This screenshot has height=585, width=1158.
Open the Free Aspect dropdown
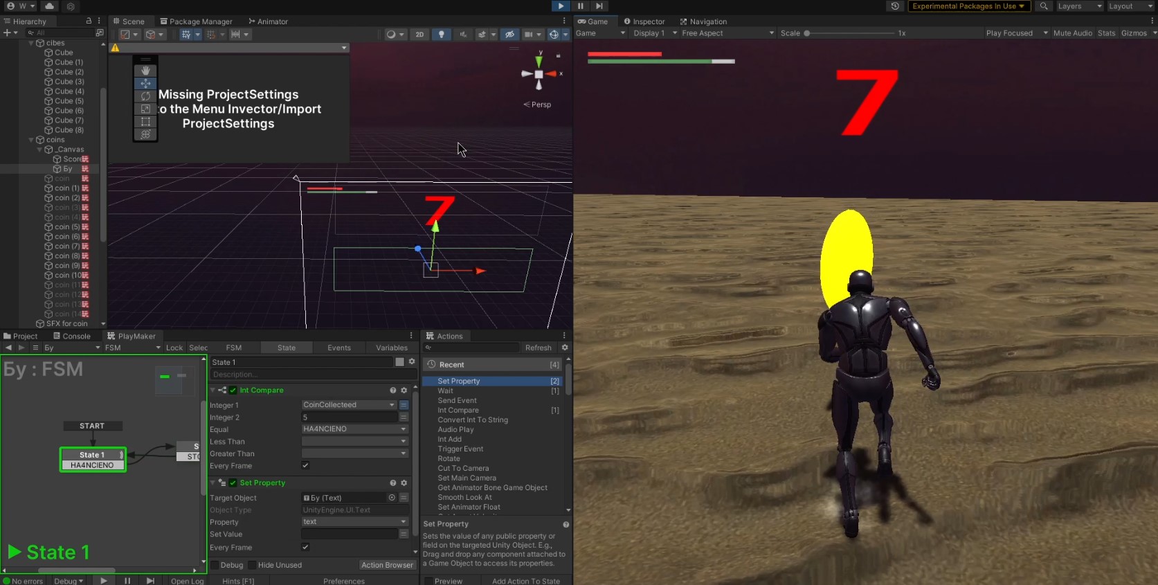[727, 33]
